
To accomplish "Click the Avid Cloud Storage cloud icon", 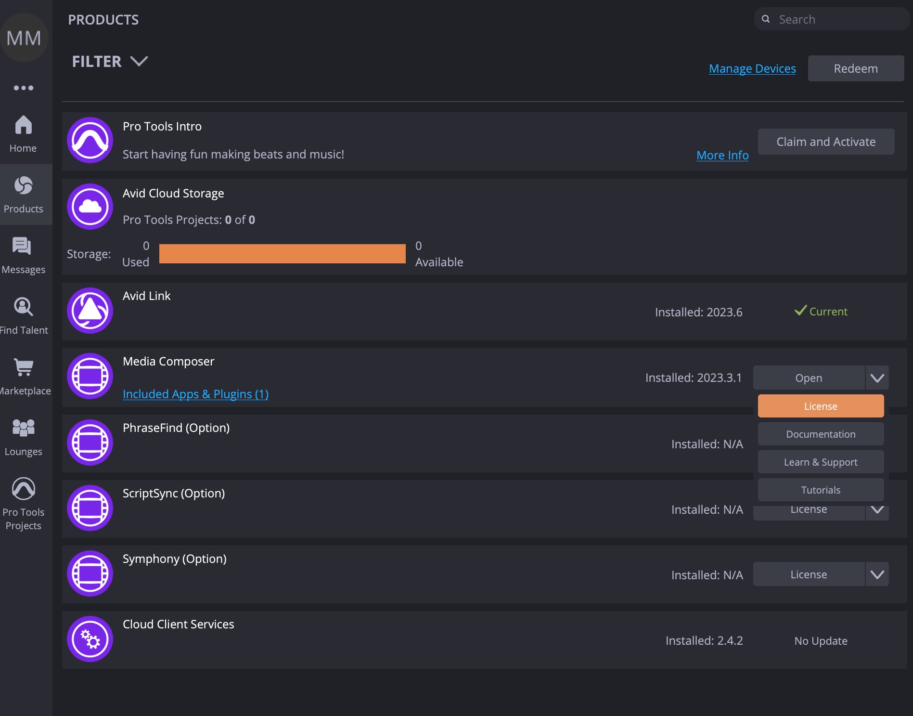I will point(90,207).
